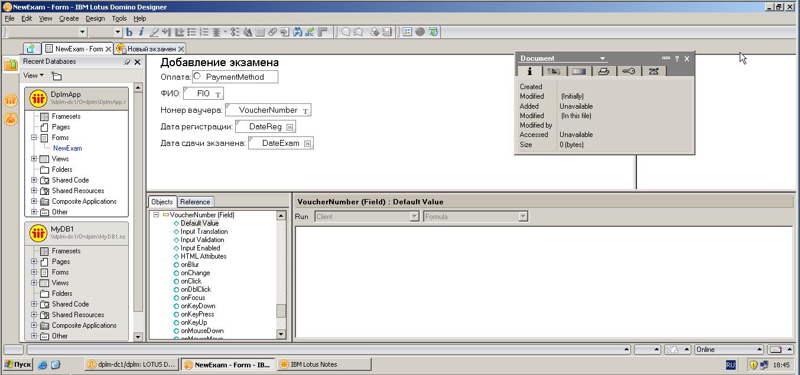
Task: Switch to the Reference tab
Action: pyautogui.click(x=195, y=202)
